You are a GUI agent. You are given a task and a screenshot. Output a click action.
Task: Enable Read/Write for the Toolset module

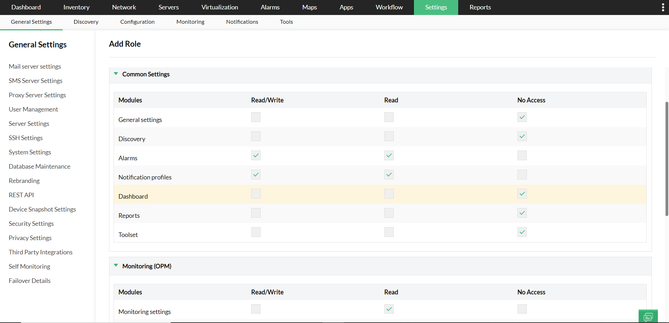pyautogui.click(x=255, y=232)
